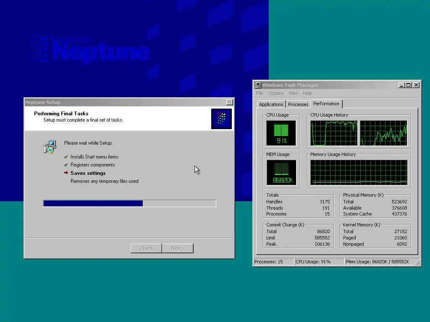This screenshot has width=430, height=322.
Task: Click status bar Mem Usage: 86820K / 585552K
Action: 382,262
